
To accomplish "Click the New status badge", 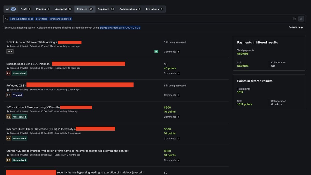I will 10,52.
